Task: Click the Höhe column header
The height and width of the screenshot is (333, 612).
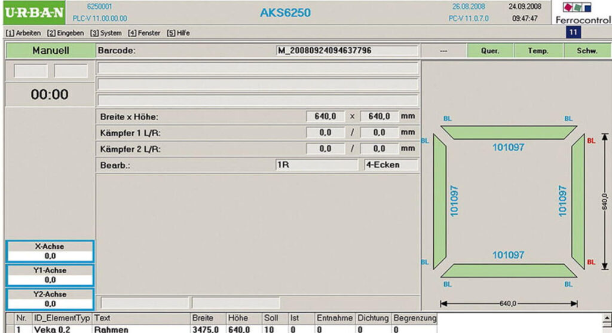Action: coord(243,318)
